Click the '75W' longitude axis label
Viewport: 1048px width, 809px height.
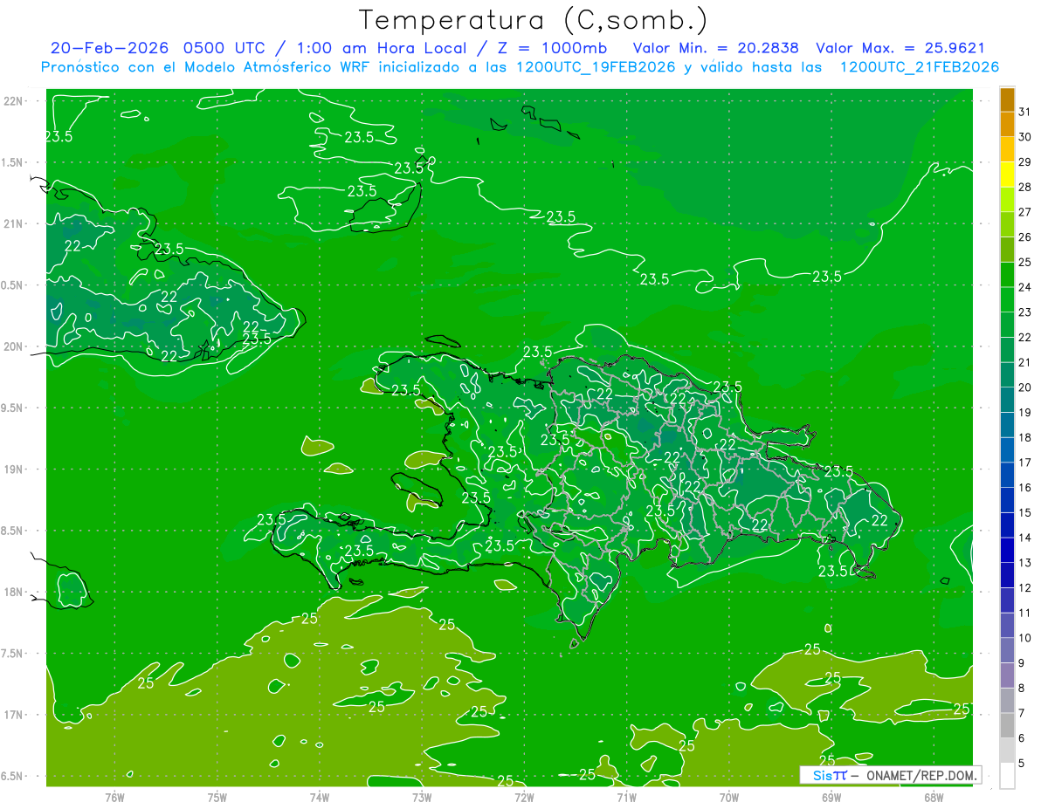click(217, 797)
